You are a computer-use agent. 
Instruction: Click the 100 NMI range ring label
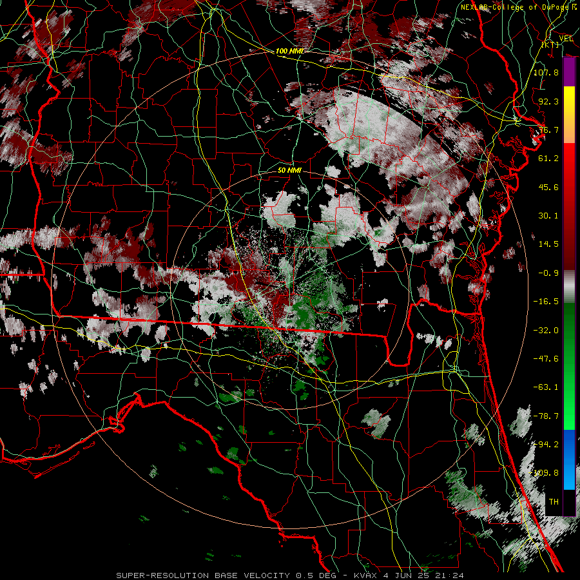289,51
